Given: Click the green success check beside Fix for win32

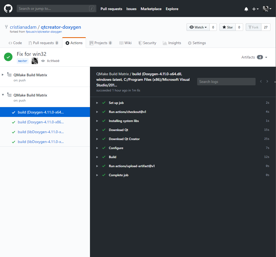Looking at the screenshot, I should (x=8, y=57).
